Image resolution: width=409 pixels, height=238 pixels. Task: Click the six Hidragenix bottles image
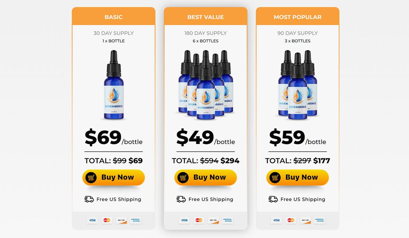(205, 85)
